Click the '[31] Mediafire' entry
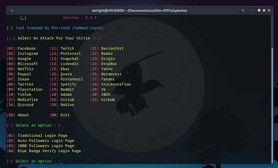Image resolution: width=278 pixels, height=168 pixels. 22,100
